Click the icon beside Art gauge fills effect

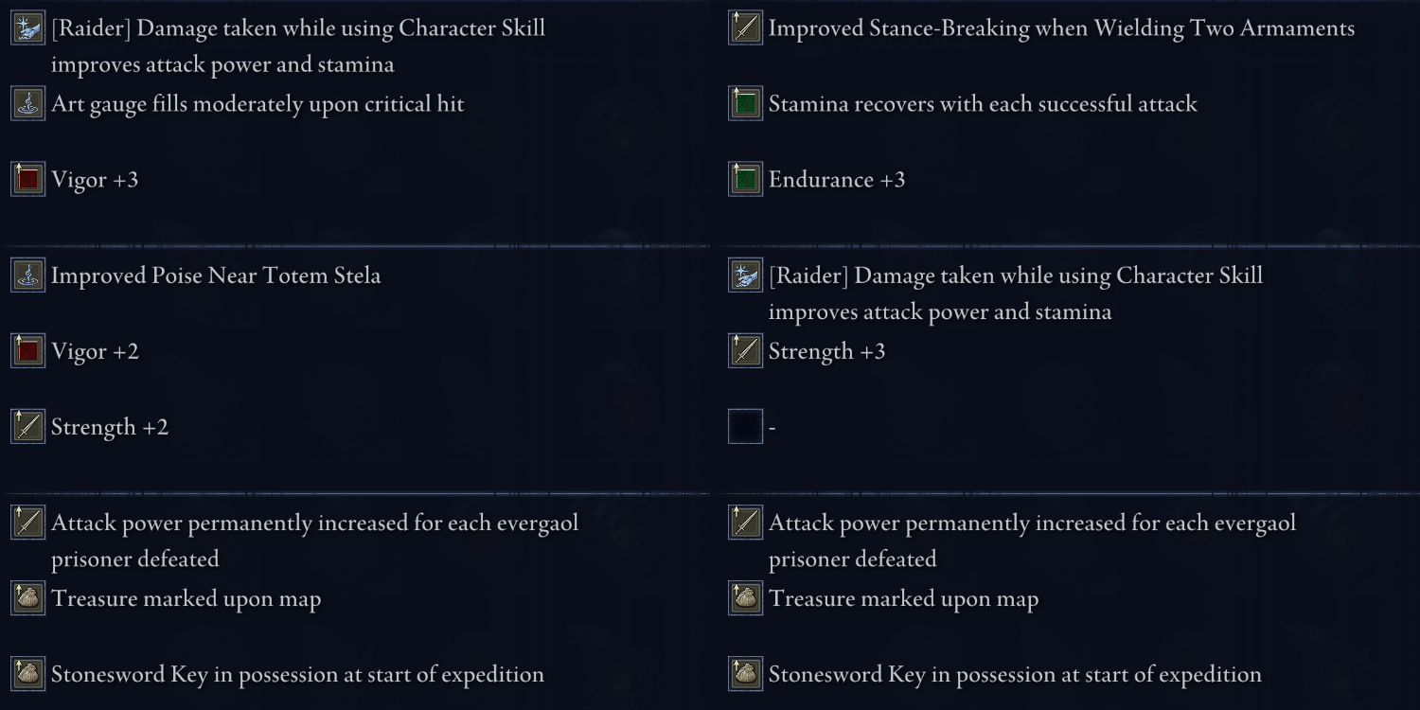27,103
